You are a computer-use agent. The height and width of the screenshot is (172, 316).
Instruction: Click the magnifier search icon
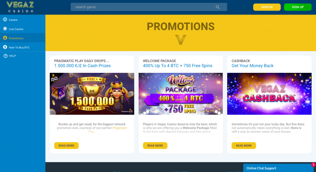[218, 7]
